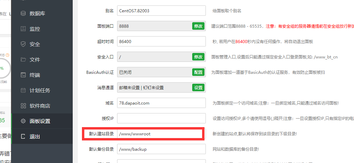Open the 文件 menu item
The height and width of the screenshot is (163, 354).
[x=42, y=60]
